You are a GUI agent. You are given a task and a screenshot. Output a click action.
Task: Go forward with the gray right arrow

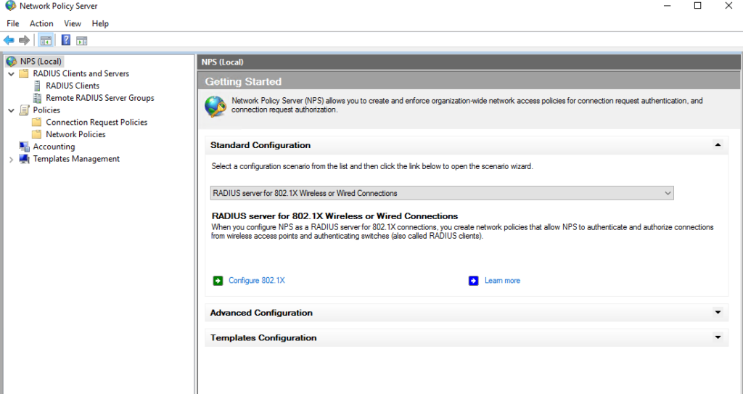coord(24,41)
